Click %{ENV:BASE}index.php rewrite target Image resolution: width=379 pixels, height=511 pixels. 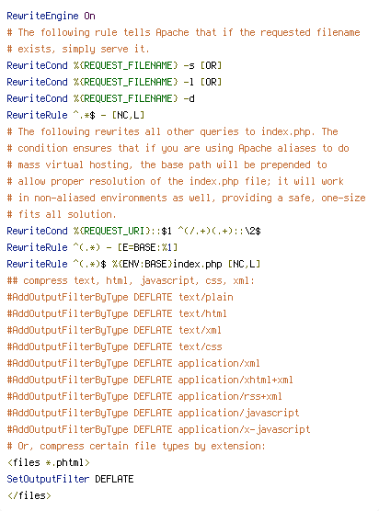click(167, 265)
